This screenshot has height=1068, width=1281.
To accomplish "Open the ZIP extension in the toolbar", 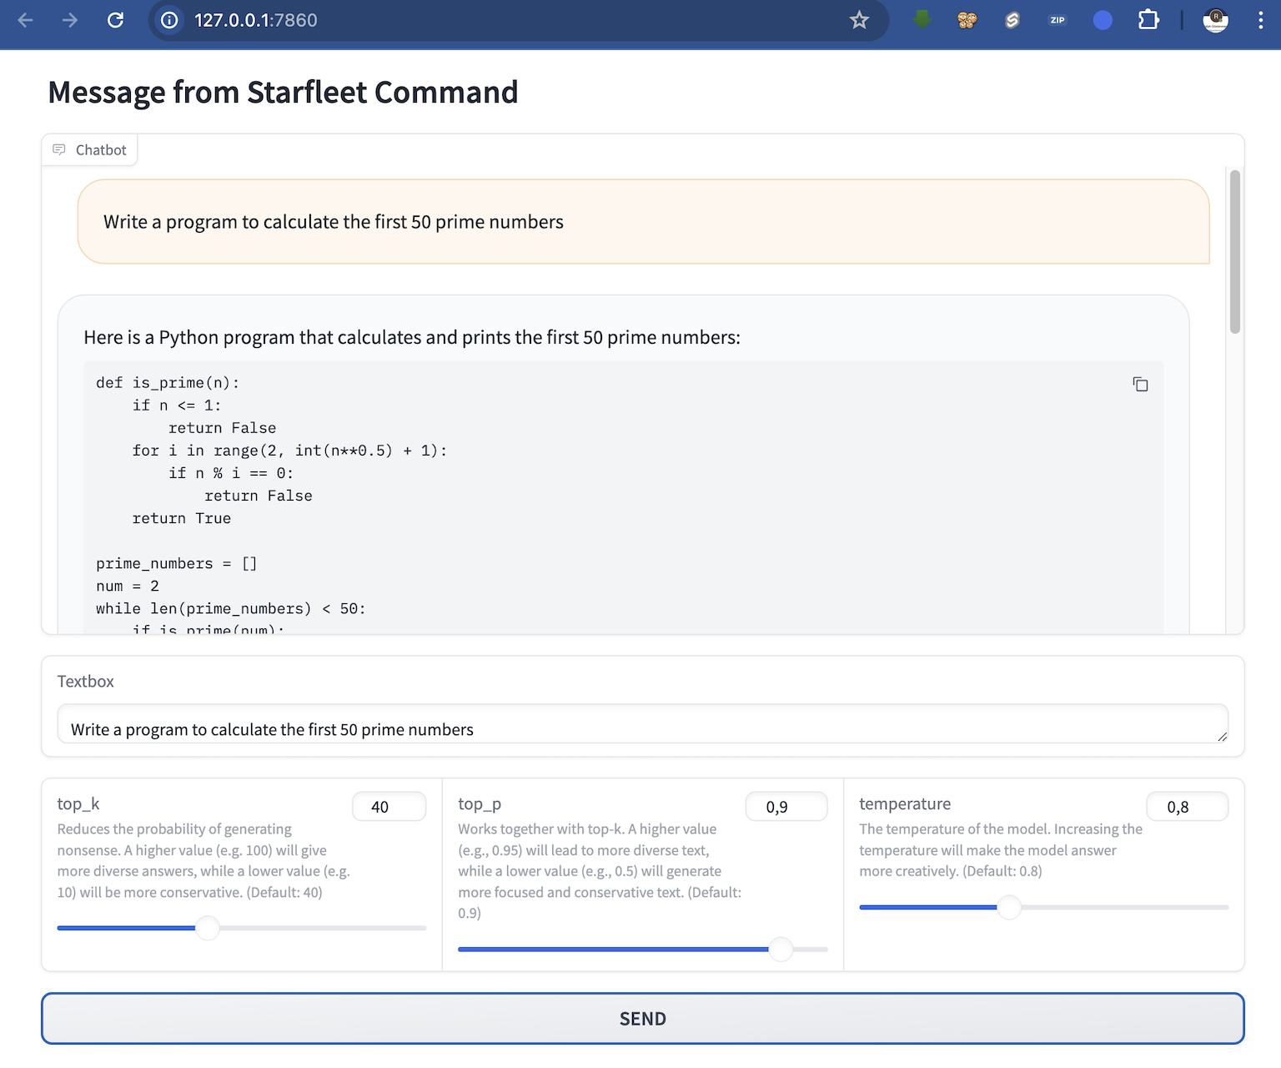I will click(1057, 19).
